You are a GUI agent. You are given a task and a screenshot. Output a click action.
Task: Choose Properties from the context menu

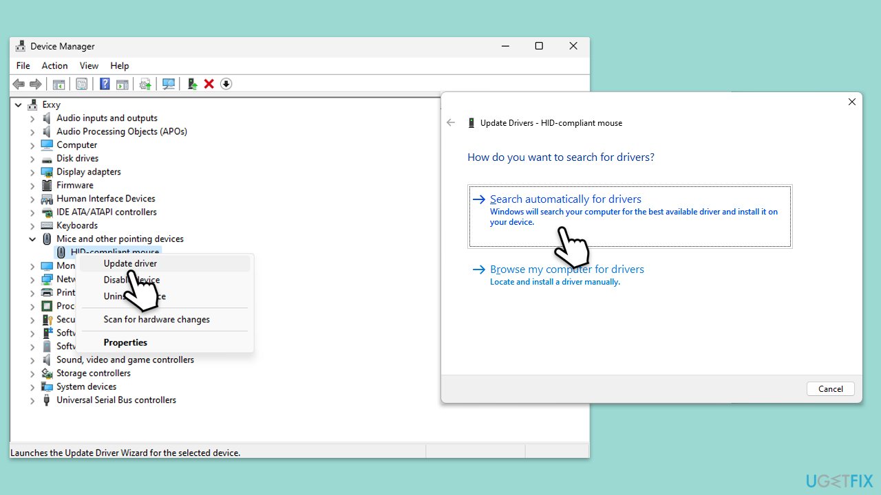[164, 342]
